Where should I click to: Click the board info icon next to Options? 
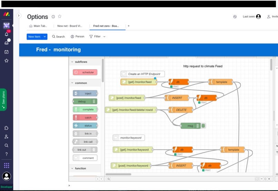pos(53,17)
